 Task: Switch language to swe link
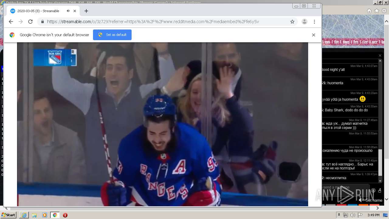click(346, 42)
